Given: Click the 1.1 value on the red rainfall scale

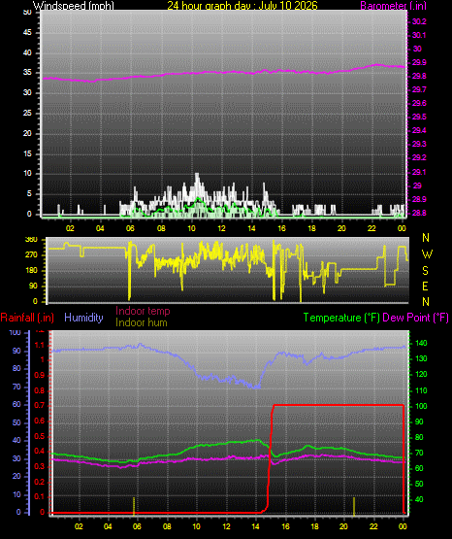Looking at the screenshot, I should click(40, 345).
